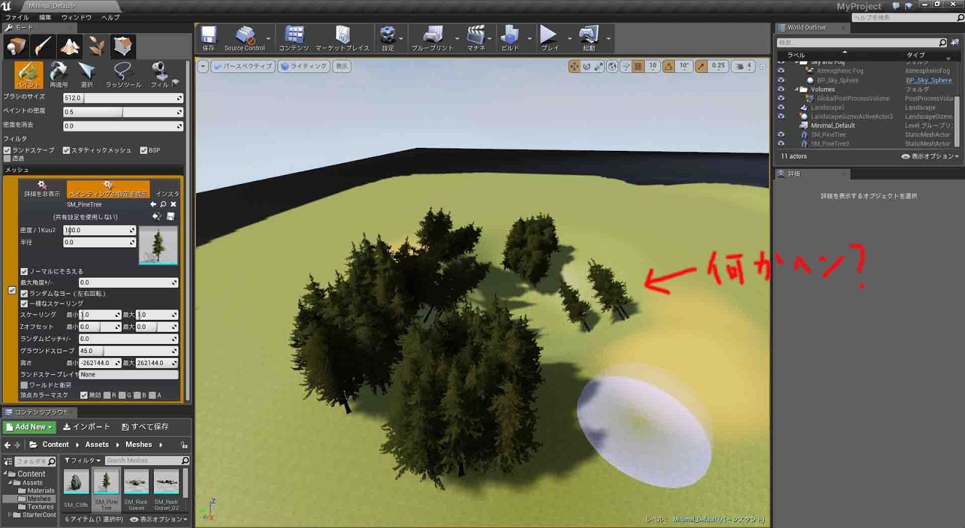Switch to Foliage mode icon
The height and width of the screenshot is (528, 965).
click(96, 46)
